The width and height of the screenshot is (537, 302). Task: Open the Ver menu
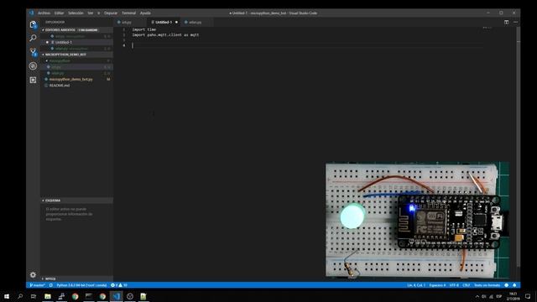tap(91, 13)
